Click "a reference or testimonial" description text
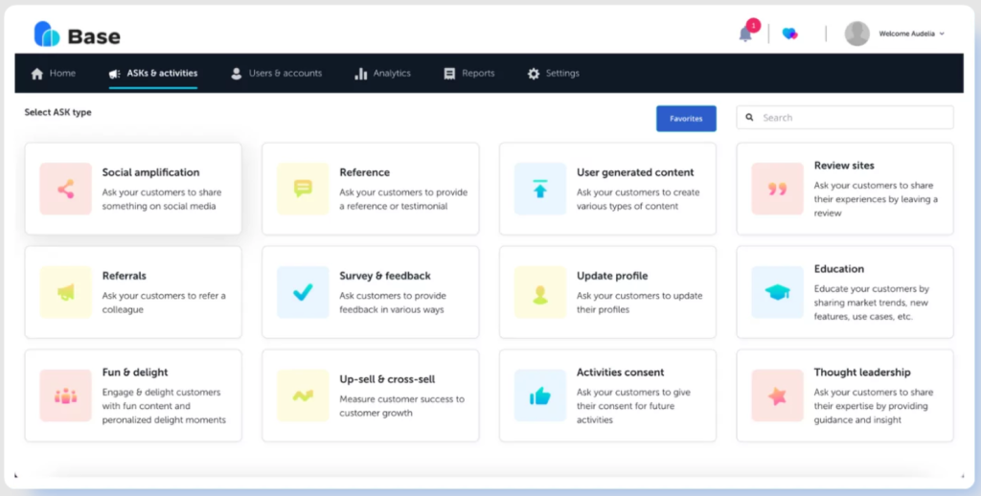The width and height of the screenshot is (981, 496). pos(394,206)
